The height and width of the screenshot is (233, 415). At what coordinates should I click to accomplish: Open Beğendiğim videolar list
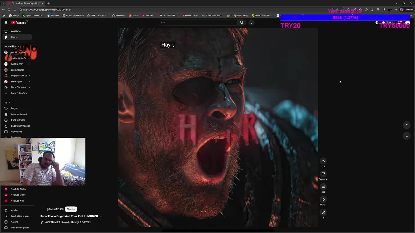pos(17,126)
